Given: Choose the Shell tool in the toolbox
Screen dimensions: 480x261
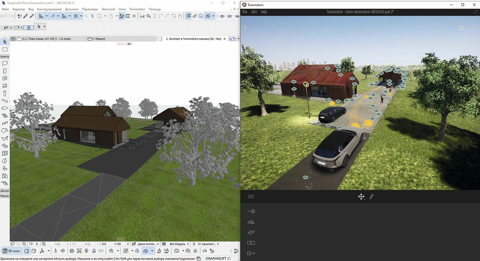Looking at the screenshot, I should point(5,138).
